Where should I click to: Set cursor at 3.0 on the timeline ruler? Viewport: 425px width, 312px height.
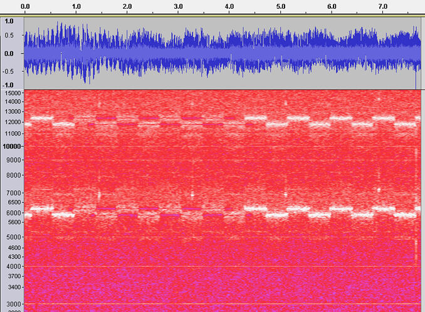click(178, 6)
